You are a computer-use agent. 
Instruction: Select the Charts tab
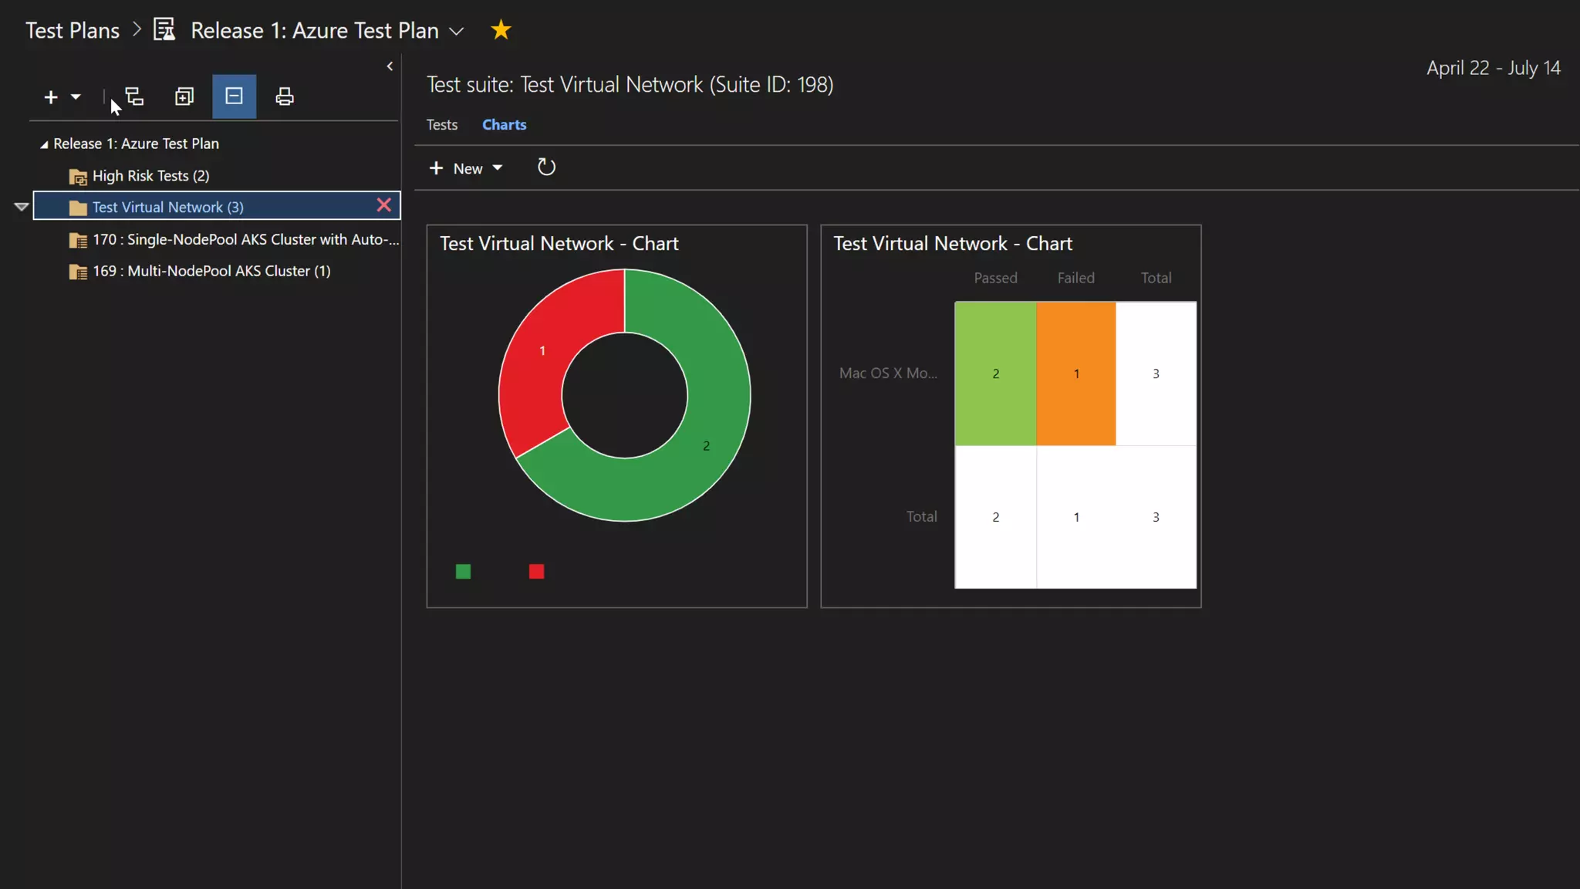coord(504,125)
